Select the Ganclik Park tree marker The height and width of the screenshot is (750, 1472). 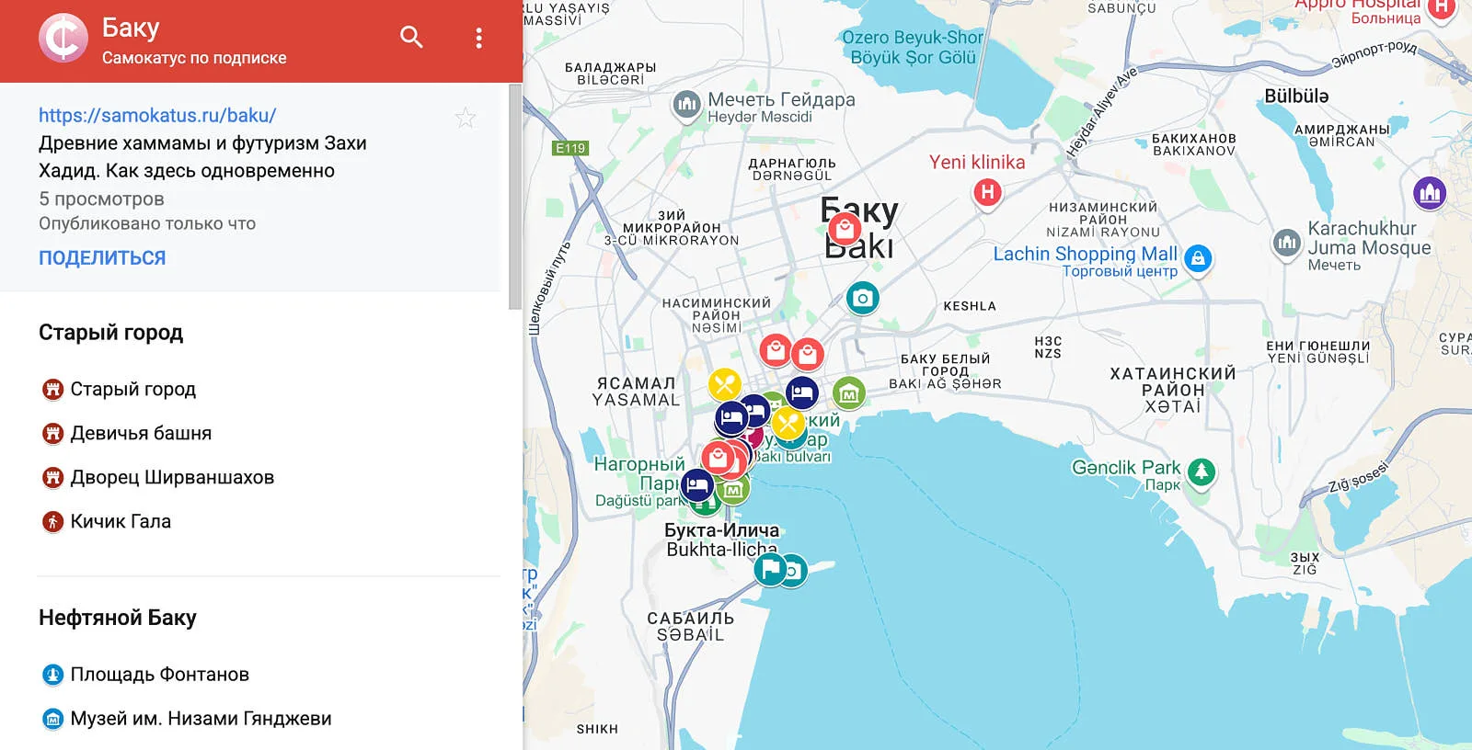tap(1202, 472)
